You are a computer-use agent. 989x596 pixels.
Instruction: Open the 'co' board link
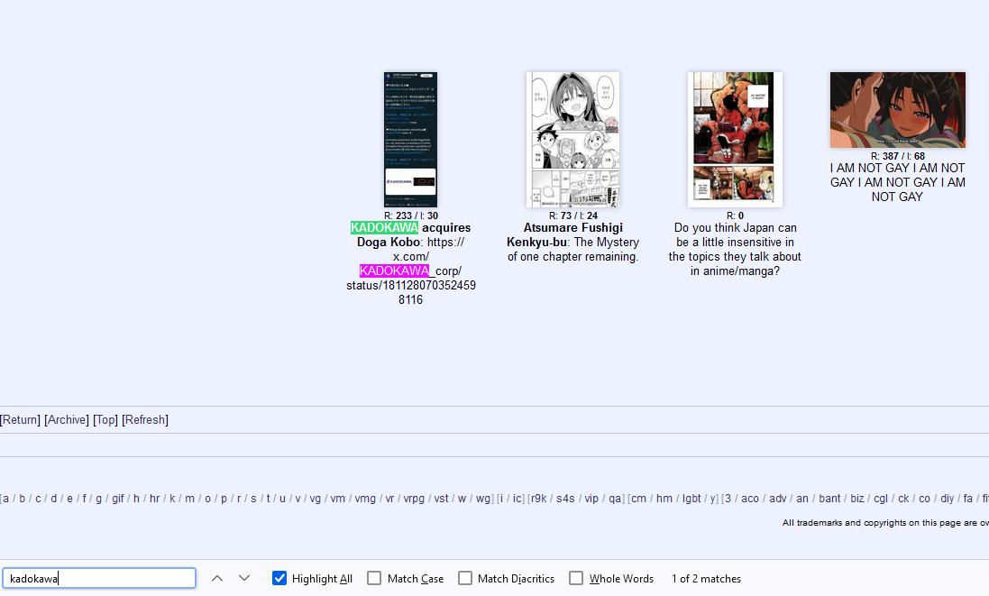click(x=924, y=499)
